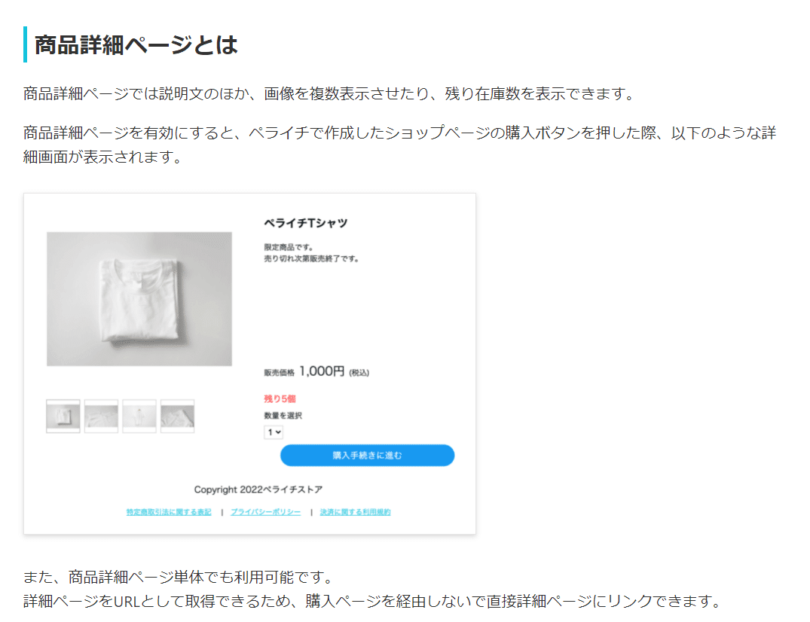View the third thumbnail showing the hanging shirt
The image size is (810, 622).
pos(139,416)
